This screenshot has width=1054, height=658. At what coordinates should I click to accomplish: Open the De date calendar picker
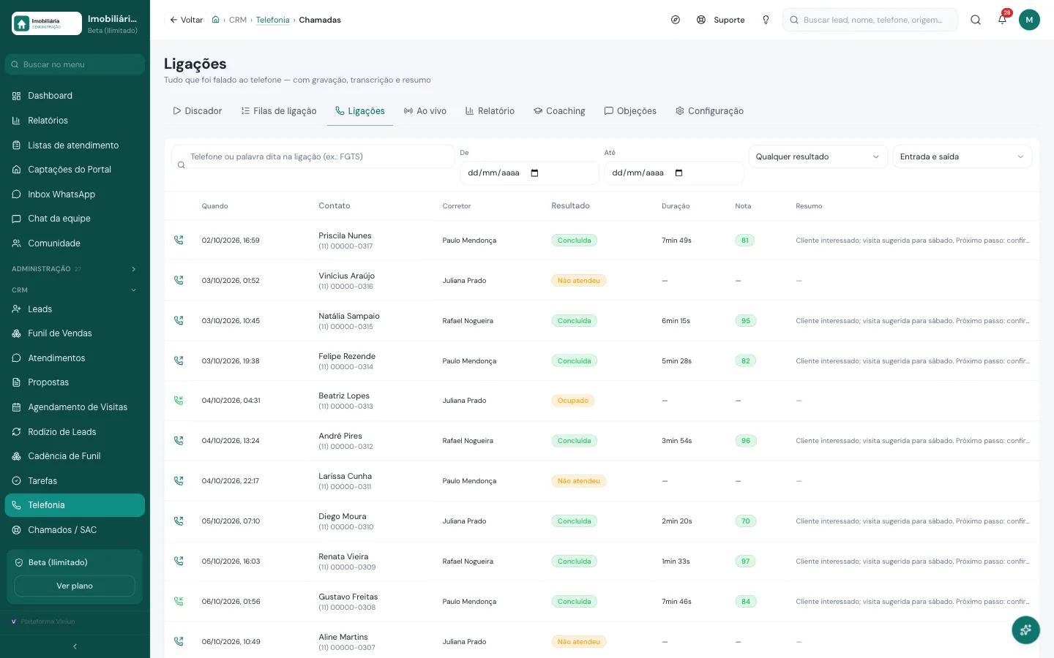tap(534, 173)
